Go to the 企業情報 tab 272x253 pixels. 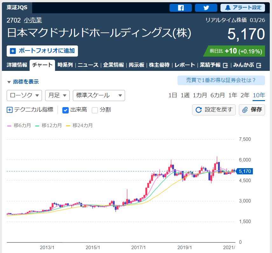pyautogui.click(x=114, y=65)
